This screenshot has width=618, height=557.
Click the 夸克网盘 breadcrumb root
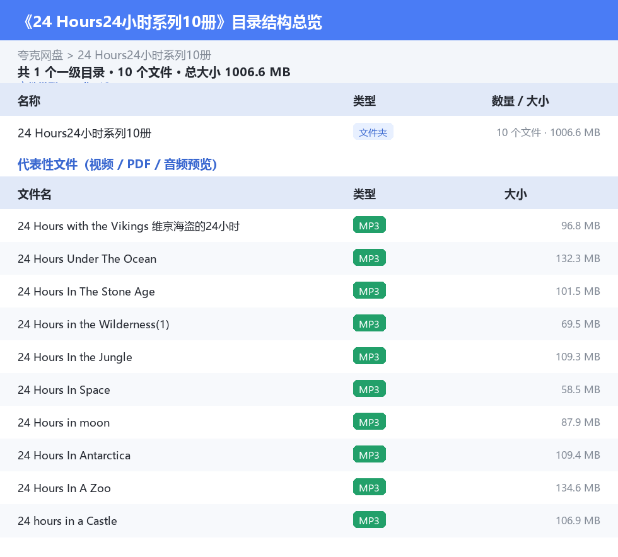[x=40, y=55]
